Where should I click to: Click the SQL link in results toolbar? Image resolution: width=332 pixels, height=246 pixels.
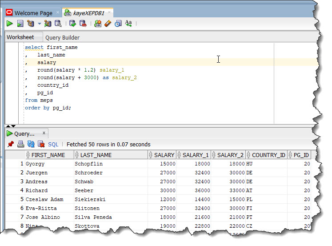coord(53,145)
